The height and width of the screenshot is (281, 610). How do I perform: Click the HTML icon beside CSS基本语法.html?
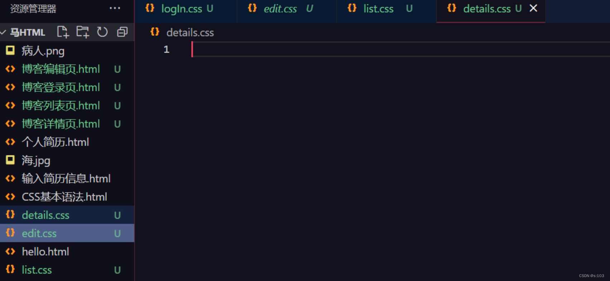click(10, 197)
